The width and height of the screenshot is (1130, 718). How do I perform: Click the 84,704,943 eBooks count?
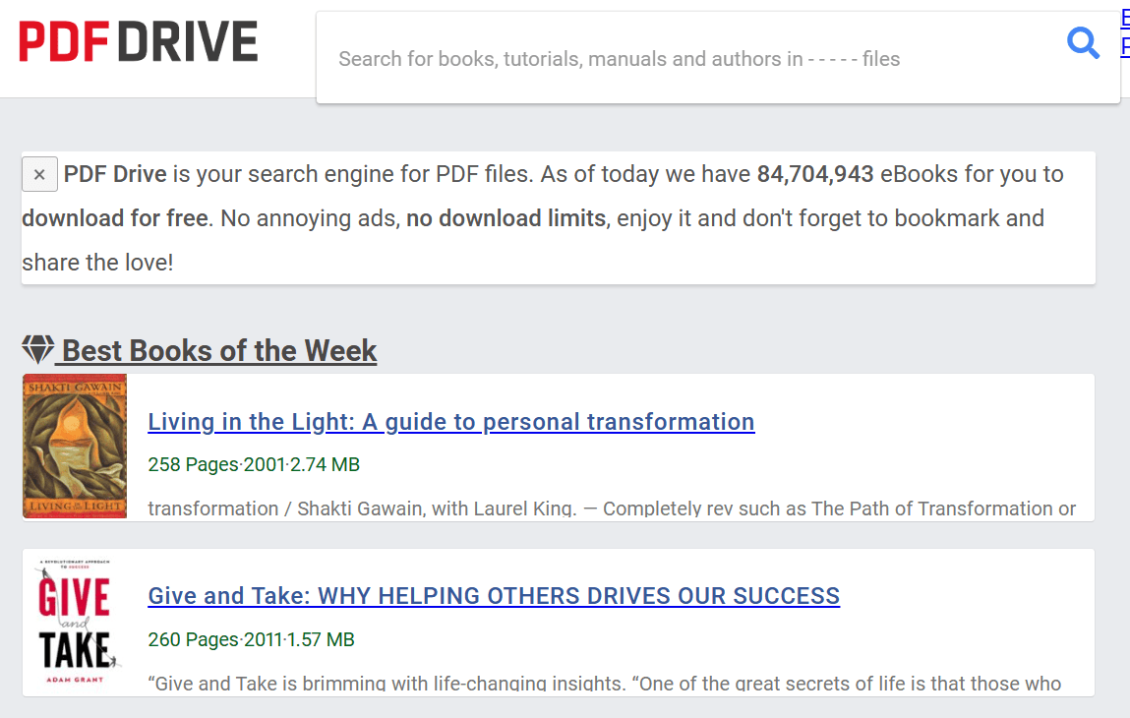(x=814, y=175)
